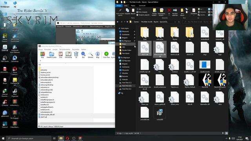Select Skyrim.ccc file in Explorer
This screenshot has width=251, height=141.
[175, 81]
